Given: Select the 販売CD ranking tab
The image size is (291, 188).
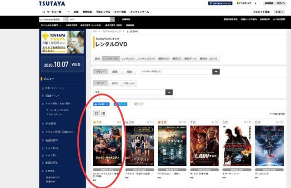Looking at the screenshot, I should pos(177,59).
